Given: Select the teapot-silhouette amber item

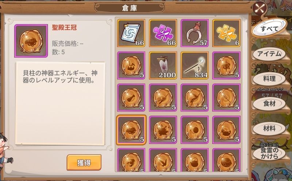Looking at the screenshot, I should 195,160.
